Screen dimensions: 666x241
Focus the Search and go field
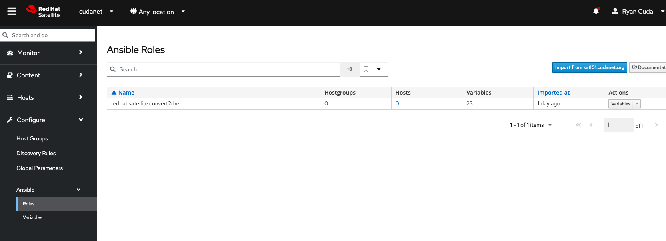(x=48, y=35)
